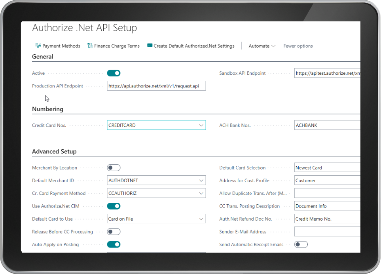
Task: Click Auth.Net Refund Doc No. field
Action: coord(327,219)
